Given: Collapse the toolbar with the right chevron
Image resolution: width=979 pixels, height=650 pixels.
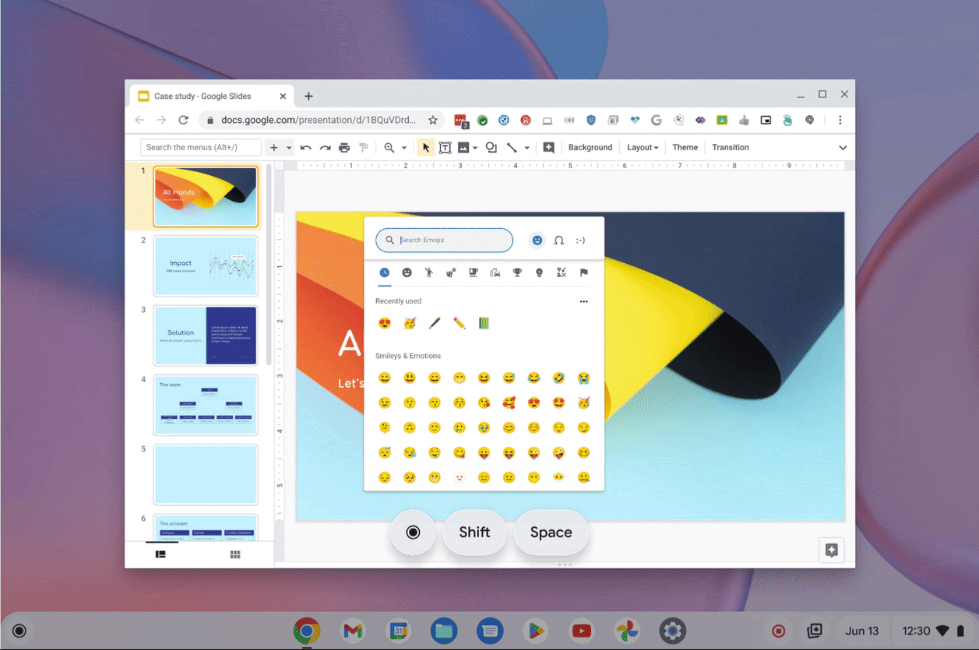Looking at the screenshot, I should [x=843, y=147].
